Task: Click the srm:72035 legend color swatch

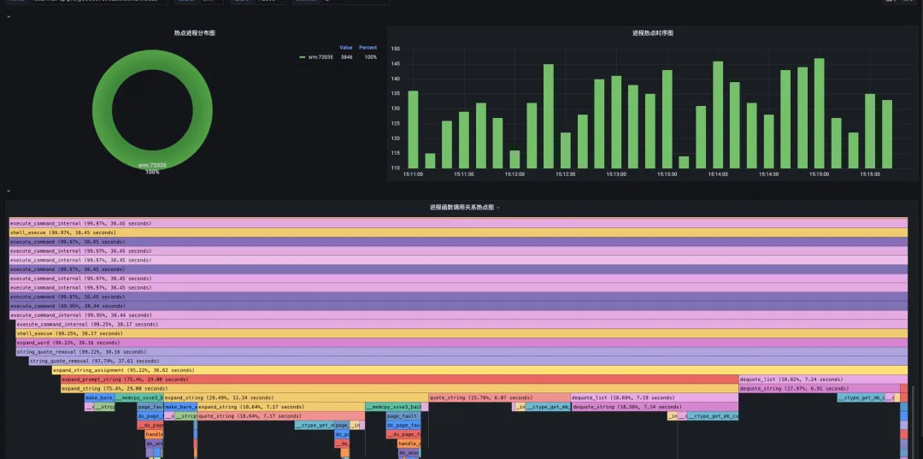Action: (302, 57)
